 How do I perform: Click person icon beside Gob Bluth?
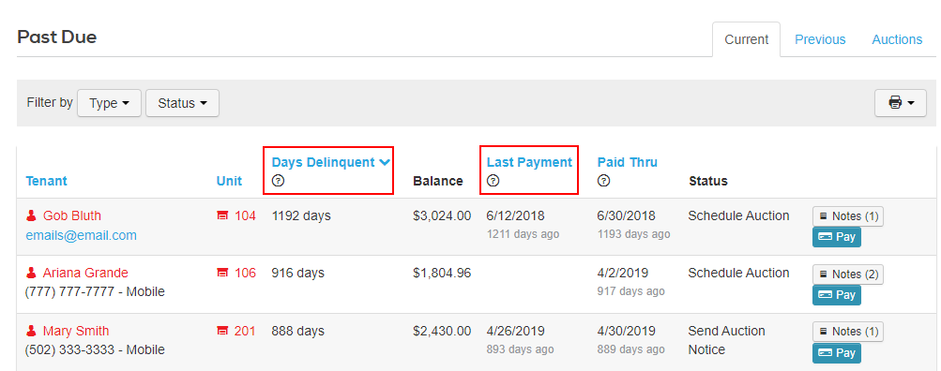coord(31,215)
